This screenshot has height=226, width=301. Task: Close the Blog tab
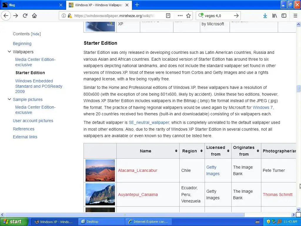pos(61,5)
